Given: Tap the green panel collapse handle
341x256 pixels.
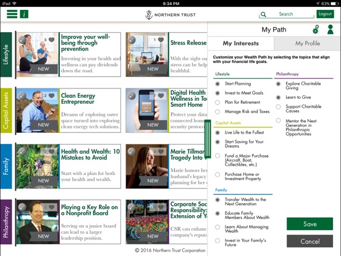Looking at the screenshot, I should (x=208, y=139).
